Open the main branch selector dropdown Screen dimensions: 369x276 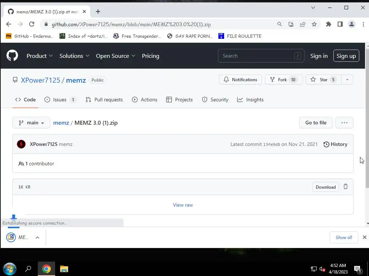pyautogui.click(x=31, y=123)
